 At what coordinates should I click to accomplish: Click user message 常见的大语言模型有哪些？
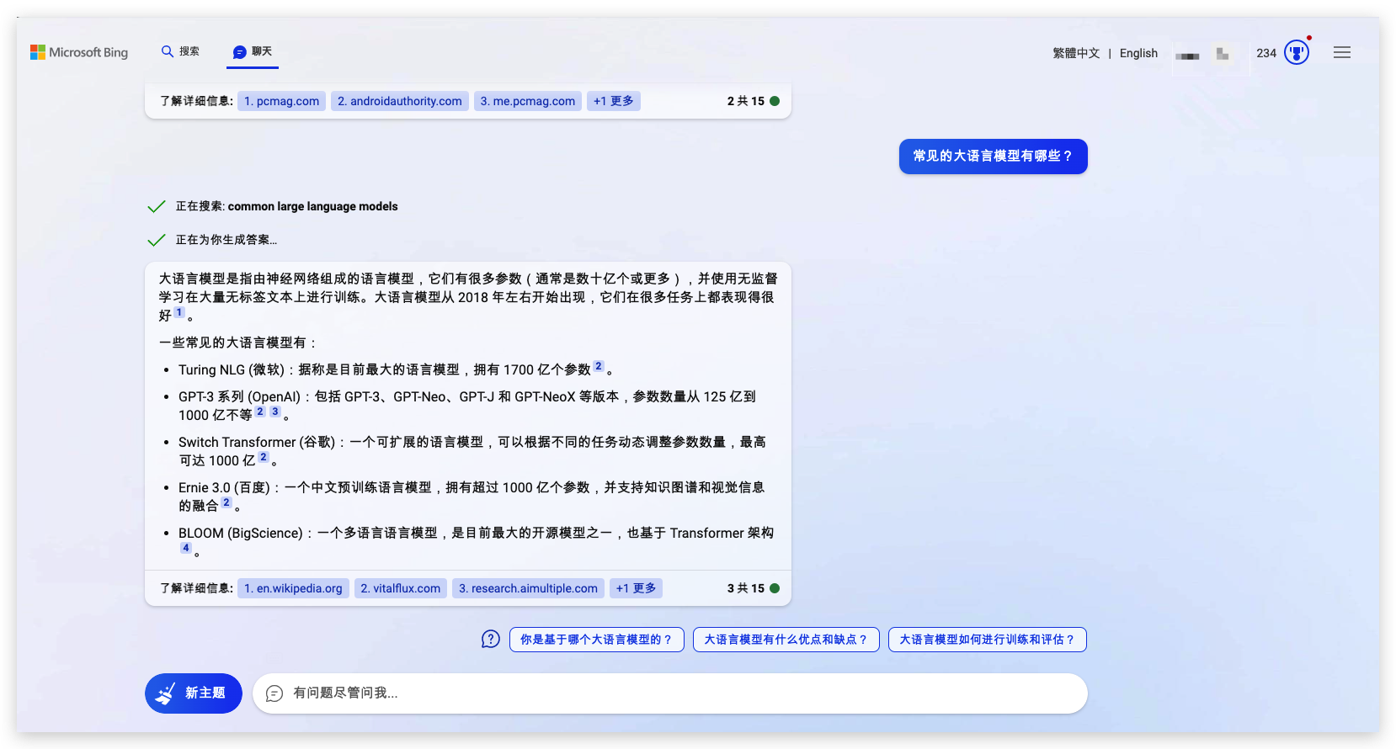993,157
